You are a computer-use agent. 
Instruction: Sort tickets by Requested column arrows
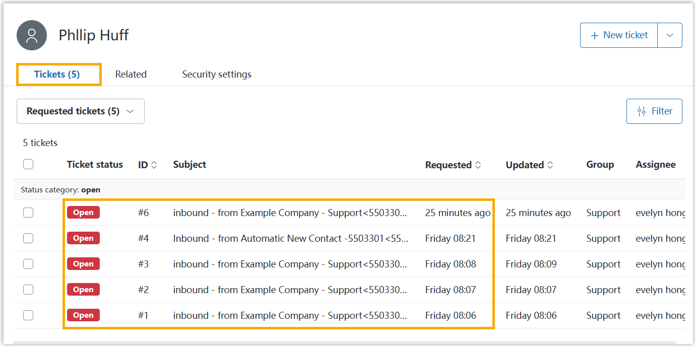point(478,165)
